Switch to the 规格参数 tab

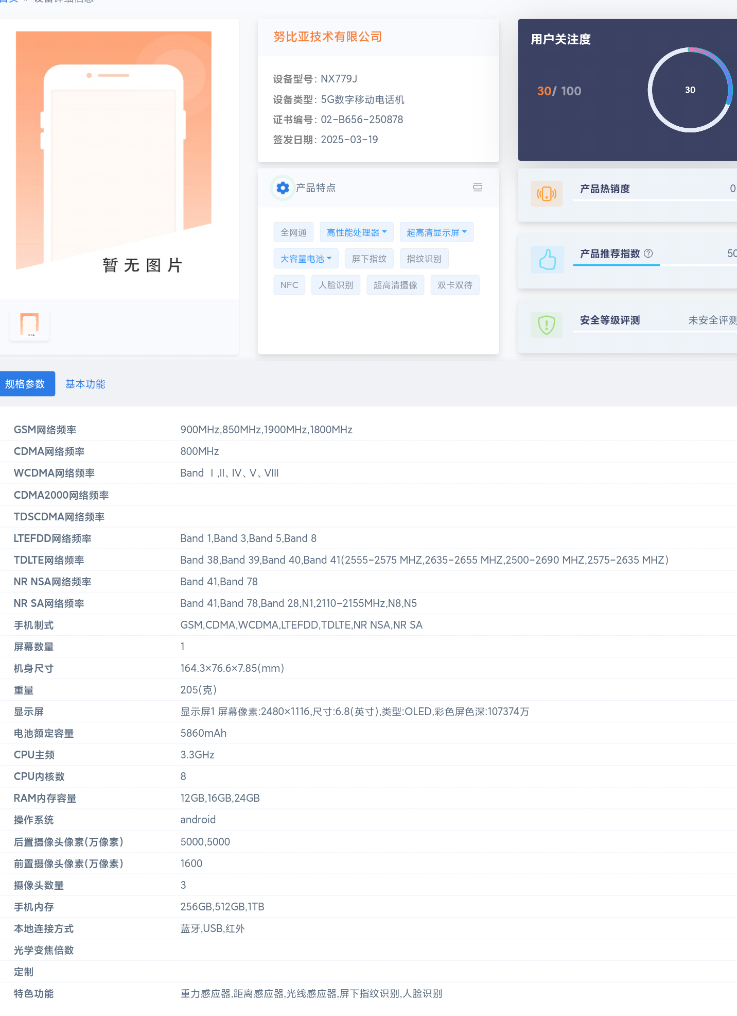[x=27, y=384]
